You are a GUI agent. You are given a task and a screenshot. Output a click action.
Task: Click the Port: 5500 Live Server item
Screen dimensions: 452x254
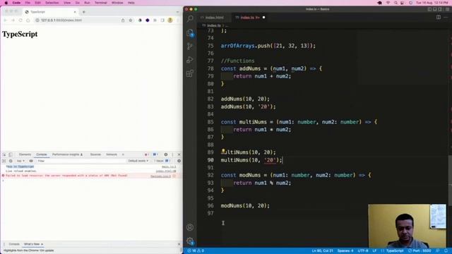[x=420, y=251]
